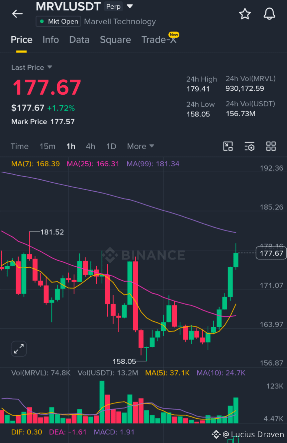
Task: Open price alerts with the bell icon
Action: (269, 14)
